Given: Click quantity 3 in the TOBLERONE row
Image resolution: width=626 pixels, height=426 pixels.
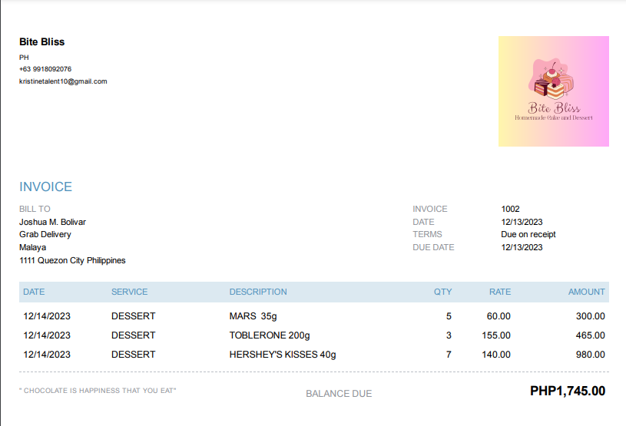Looking at the screenshot, I should [x=449, y=335].
